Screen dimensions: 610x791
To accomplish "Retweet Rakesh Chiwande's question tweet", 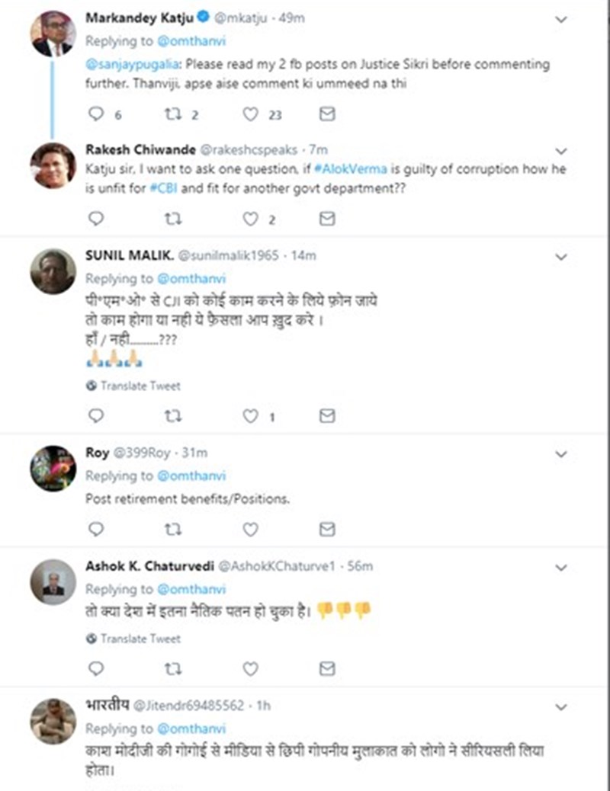I will 174,219.
